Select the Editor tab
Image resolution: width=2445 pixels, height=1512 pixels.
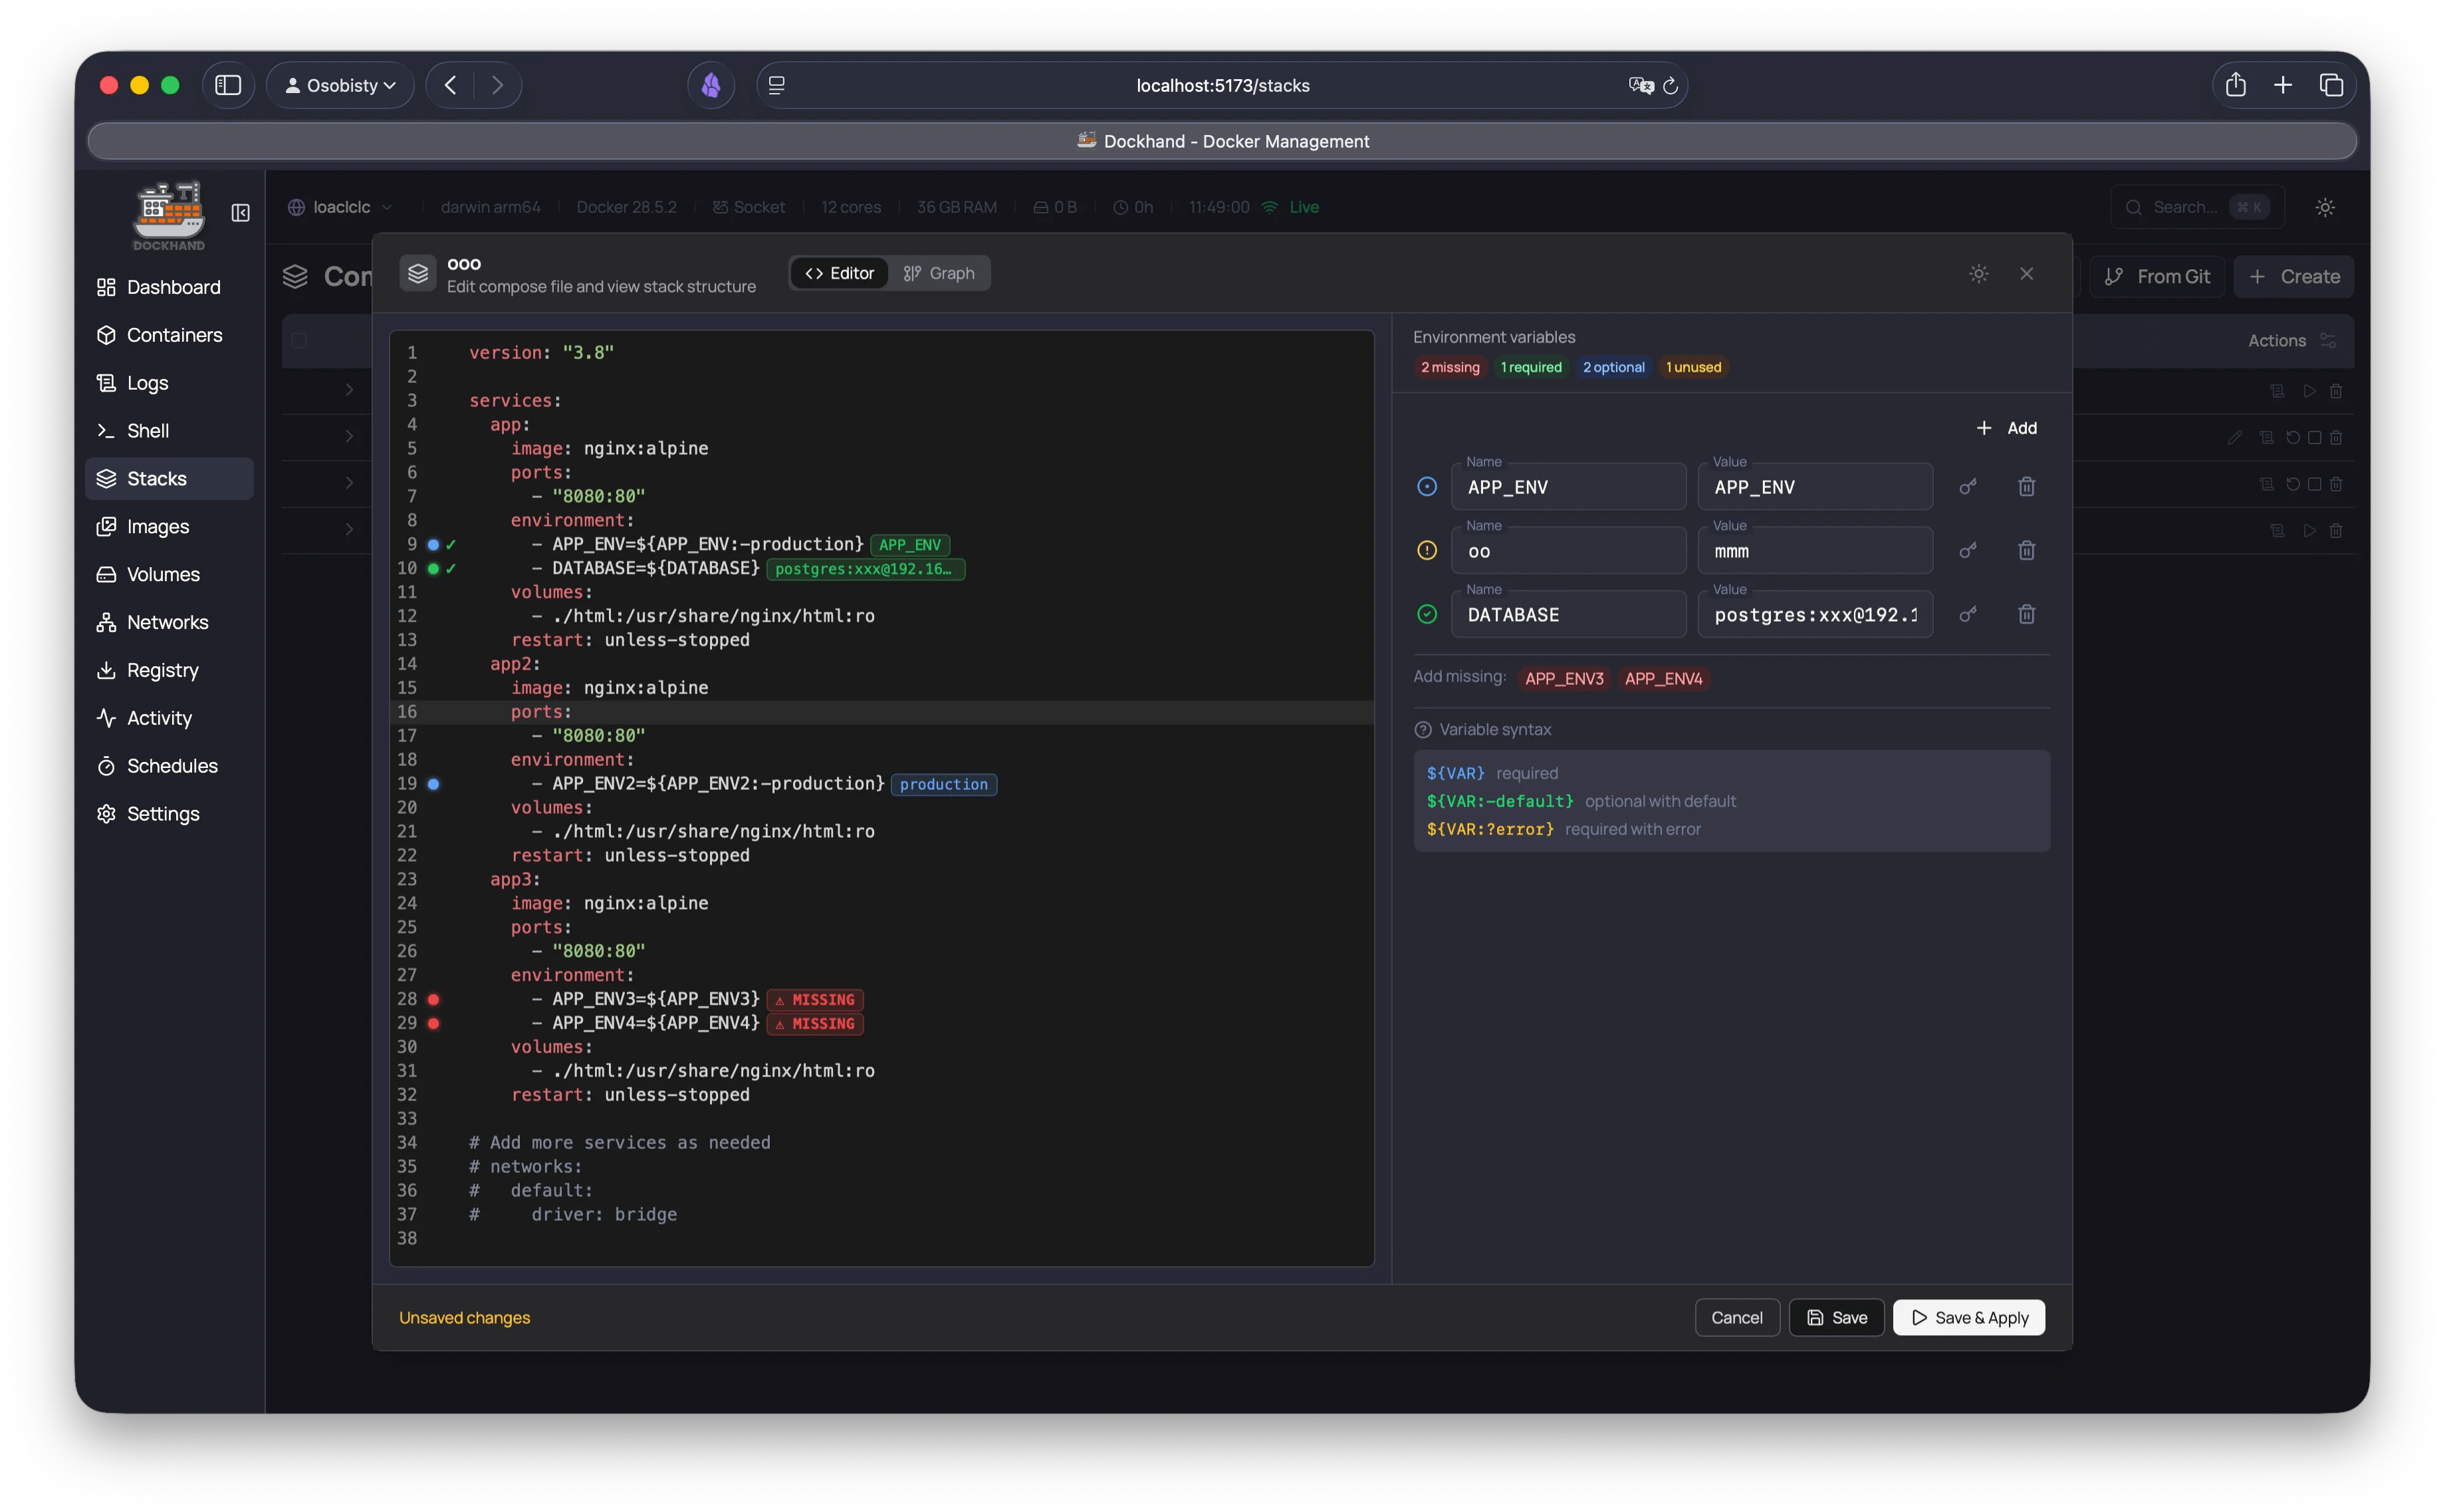pyautogui.click(x=840, y=274)
